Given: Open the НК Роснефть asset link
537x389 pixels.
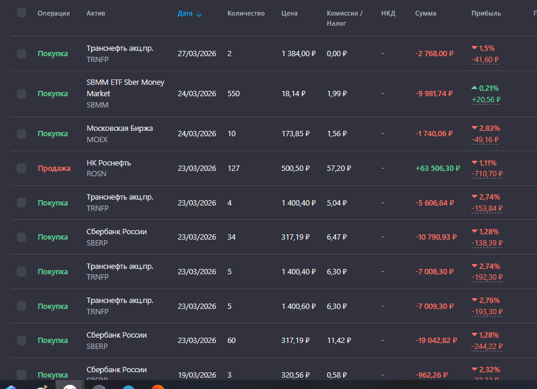Looking at the screenshot, I should pyautogui.click(x=108, y=163).
